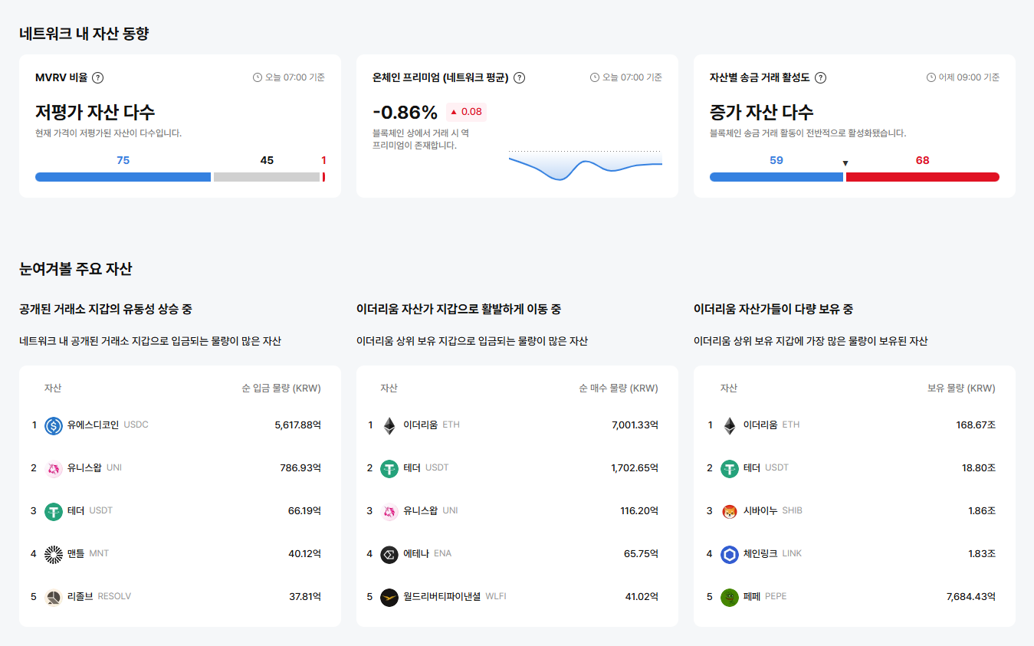The width and height of the screenshot is (1034, 646).
Task: Click the blue segment of the MVRV gauge bar
Action: coord(123,177)
